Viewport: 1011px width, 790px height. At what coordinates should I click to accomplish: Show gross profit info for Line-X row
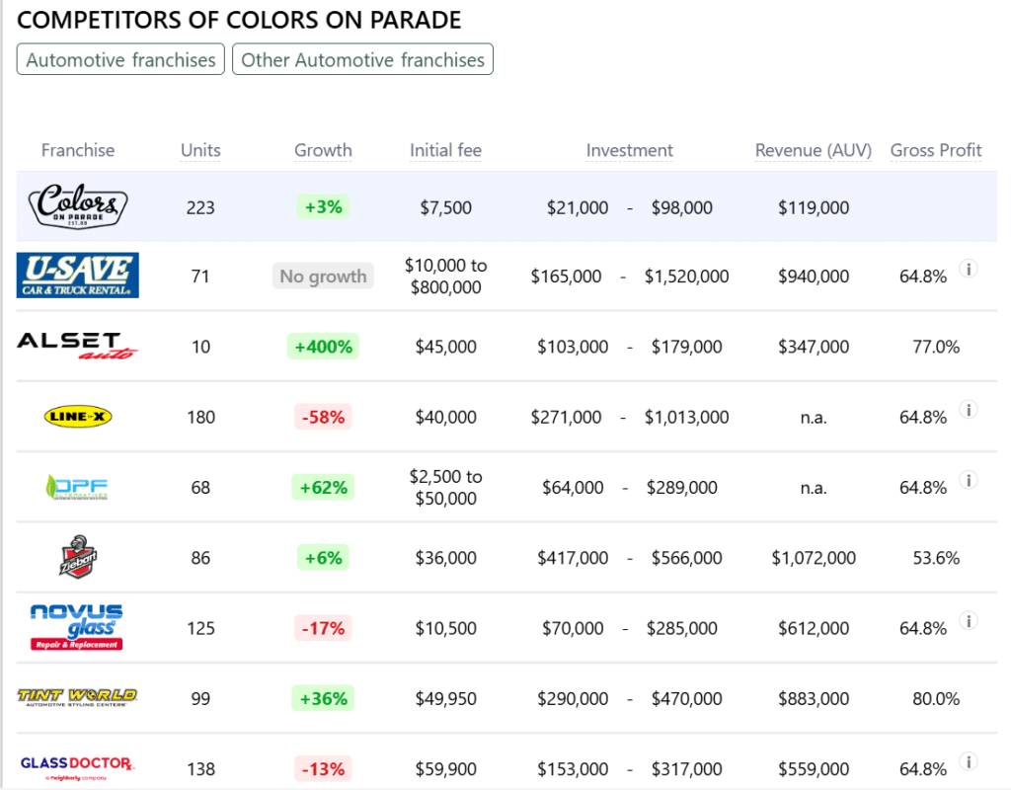[x=969, y=410]
